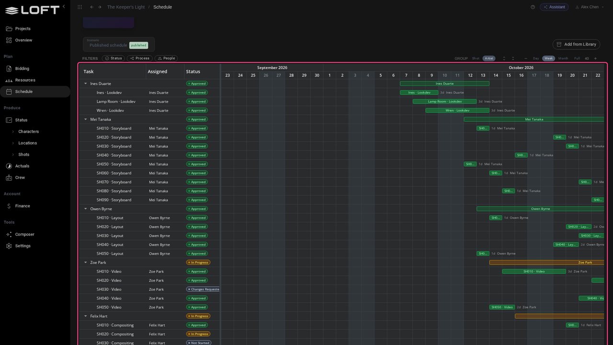Viewport: 613px width, 345px height.
Task: Open Projects in the sidebar
Action: pos(35,29)
